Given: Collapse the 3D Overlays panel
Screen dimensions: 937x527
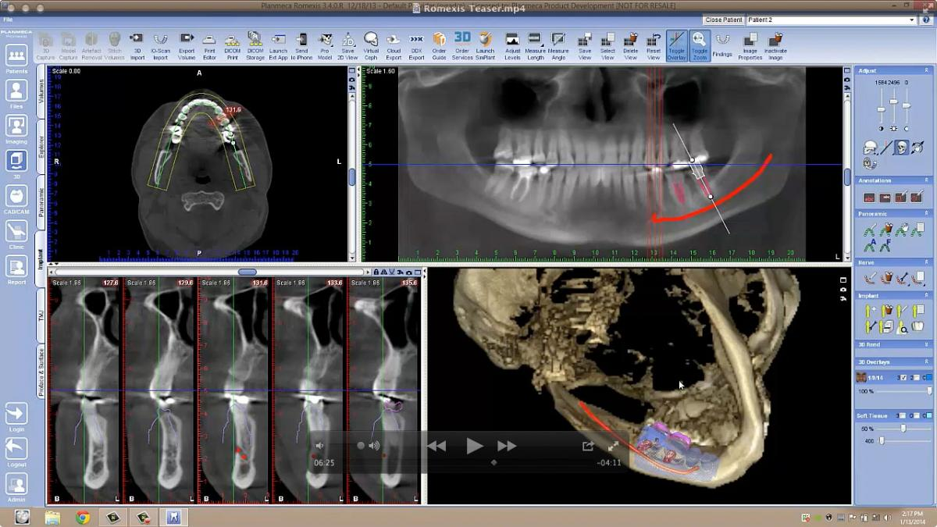Looking at the screenshot, I should click(927, 362).
